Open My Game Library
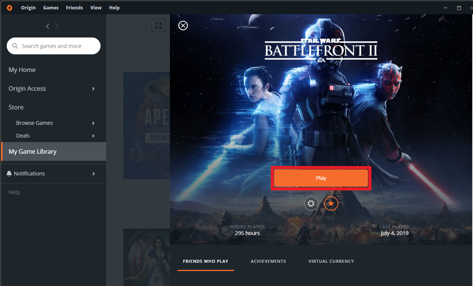 54,151
